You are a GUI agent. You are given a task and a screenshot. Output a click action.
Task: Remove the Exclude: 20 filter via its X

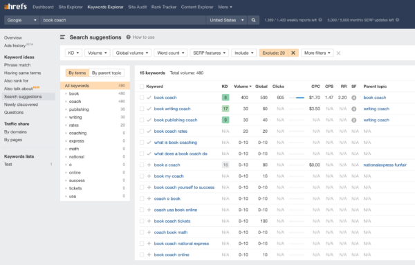pyautogui.click(x=293, y=53)
